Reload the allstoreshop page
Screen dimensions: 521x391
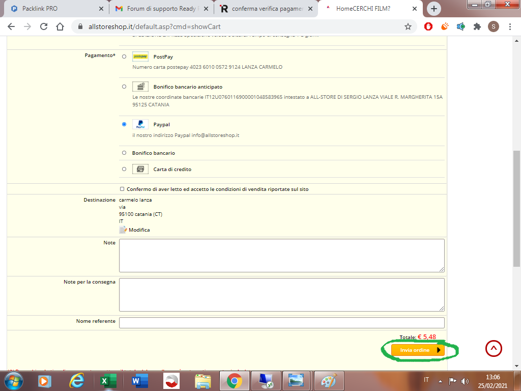[44, 26]
